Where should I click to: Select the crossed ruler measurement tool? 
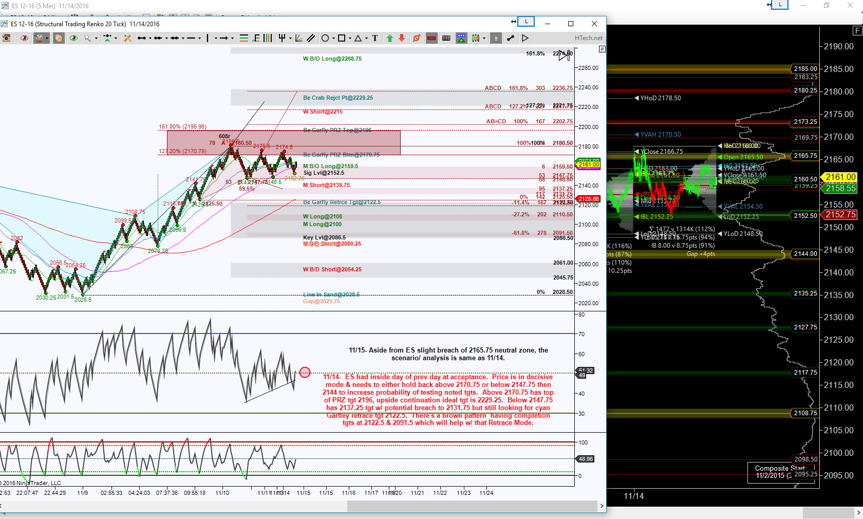pyautogui.click(x=127, y=38)
